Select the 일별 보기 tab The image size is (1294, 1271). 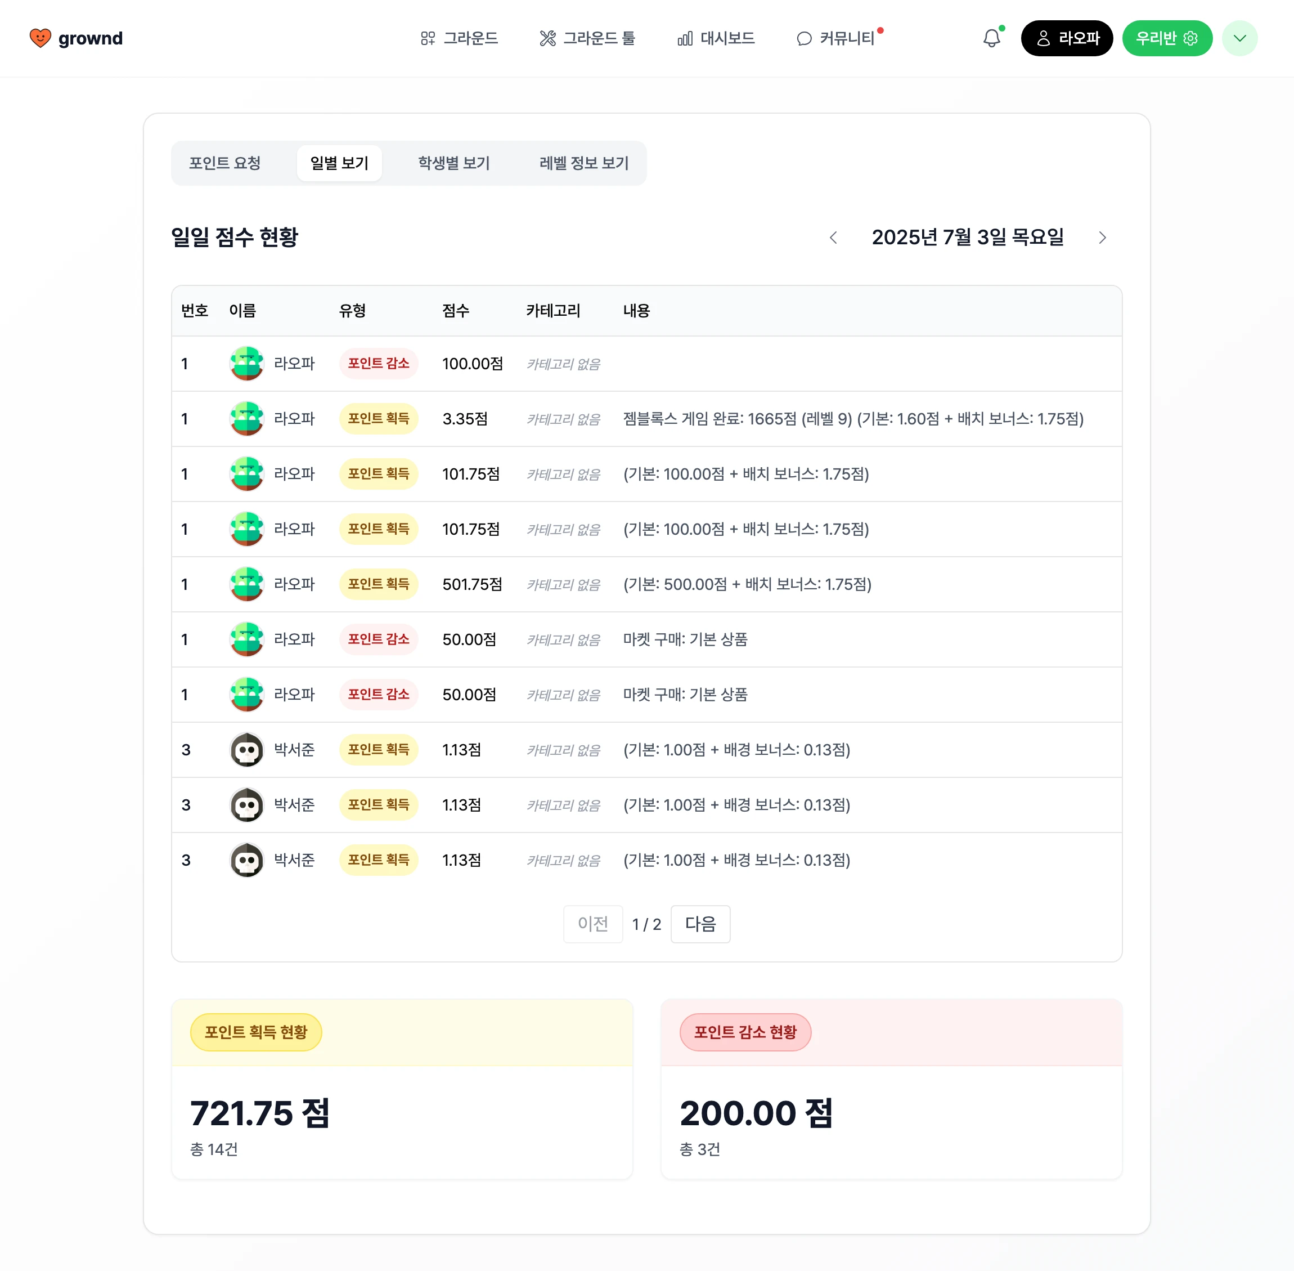pyautogui.click(x=339, y=163)
